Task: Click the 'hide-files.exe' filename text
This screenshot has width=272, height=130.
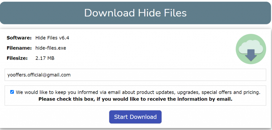Action: point(51,48)
